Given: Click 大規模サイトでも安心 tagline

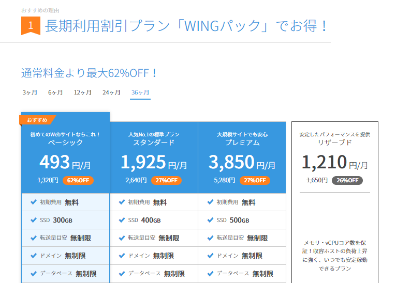Looking at the screenshot, I should coord(242,134).
